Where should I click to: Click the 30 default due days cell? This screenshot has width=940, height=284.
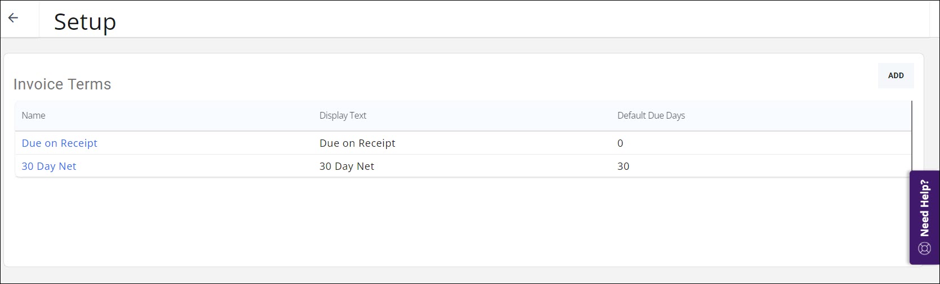point(624,166)
